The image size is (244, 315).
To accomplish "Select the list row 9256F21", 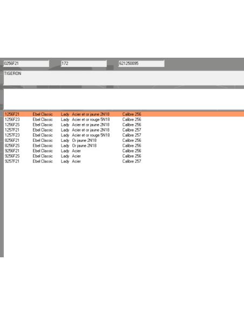I will coord(124,151).
